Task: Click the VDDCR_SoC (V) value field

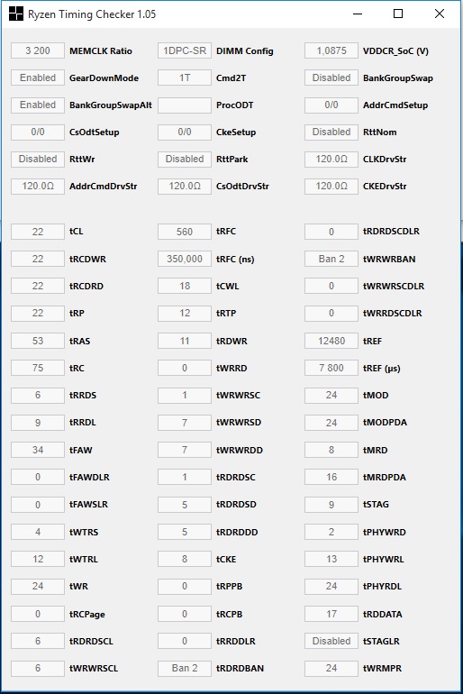Action: tap(331, 50)
